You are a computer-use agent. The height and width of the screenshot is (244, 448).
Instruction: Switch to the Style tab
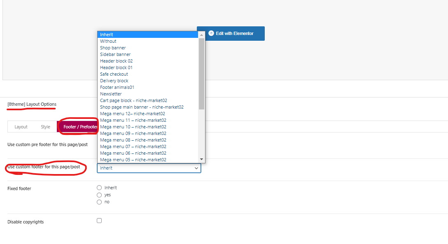[x=45, y=127]
